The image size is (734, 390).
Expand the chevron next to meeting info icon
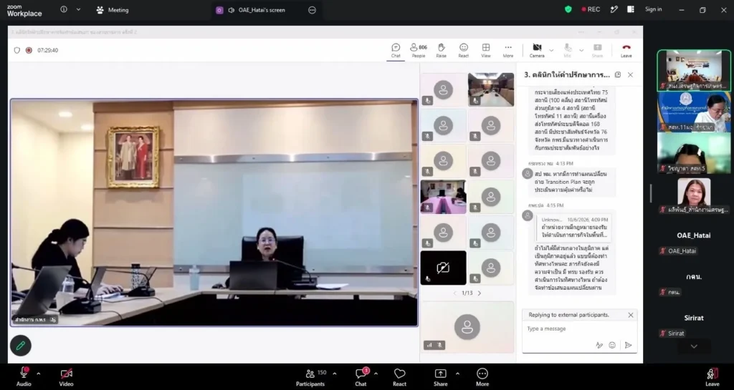(78, 9)
